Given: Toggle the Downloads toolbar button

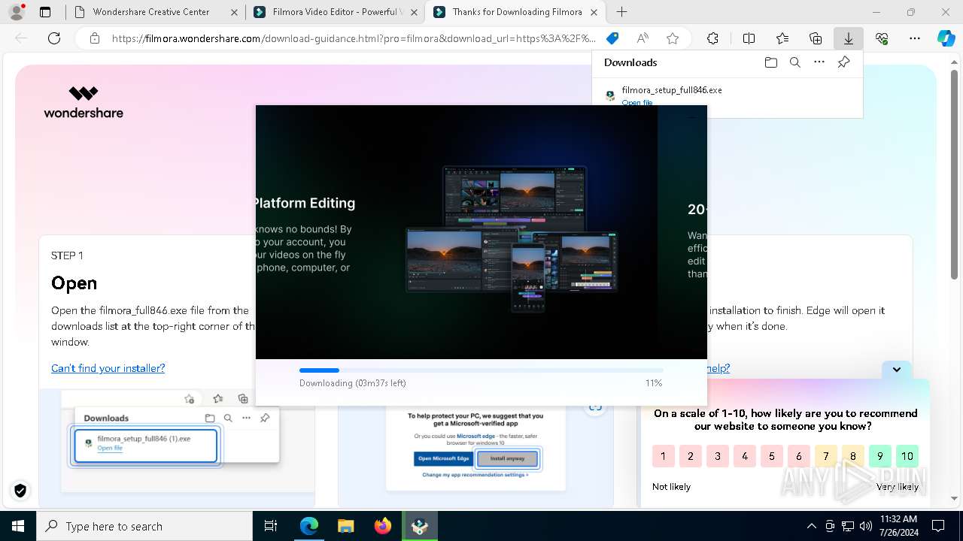Looking at the screenshot, I should 849,38.
